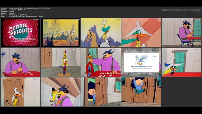Select thumbnail of Porky jumping in doorway
This screenshot has width=202, height=114.
pyautogui.click(x=141, y=92)
